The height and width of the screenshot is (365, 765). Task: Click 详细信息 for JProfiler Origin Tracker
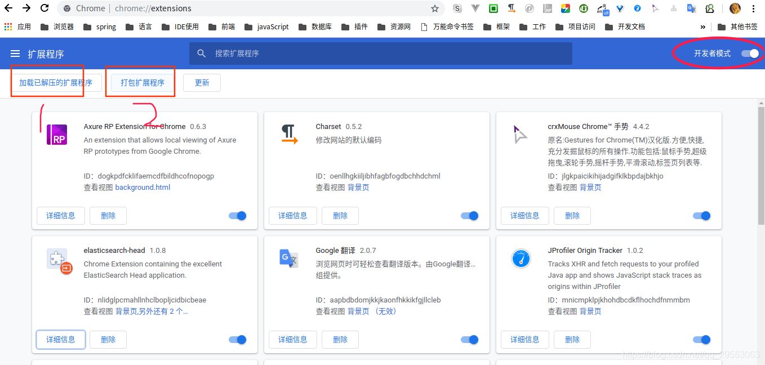[525, 340]
